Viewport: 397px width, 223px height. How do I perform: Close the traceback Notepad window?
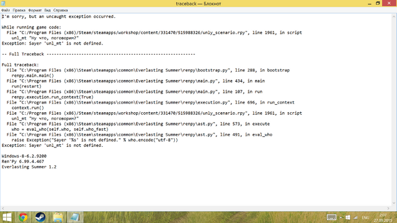pos(389,3)
